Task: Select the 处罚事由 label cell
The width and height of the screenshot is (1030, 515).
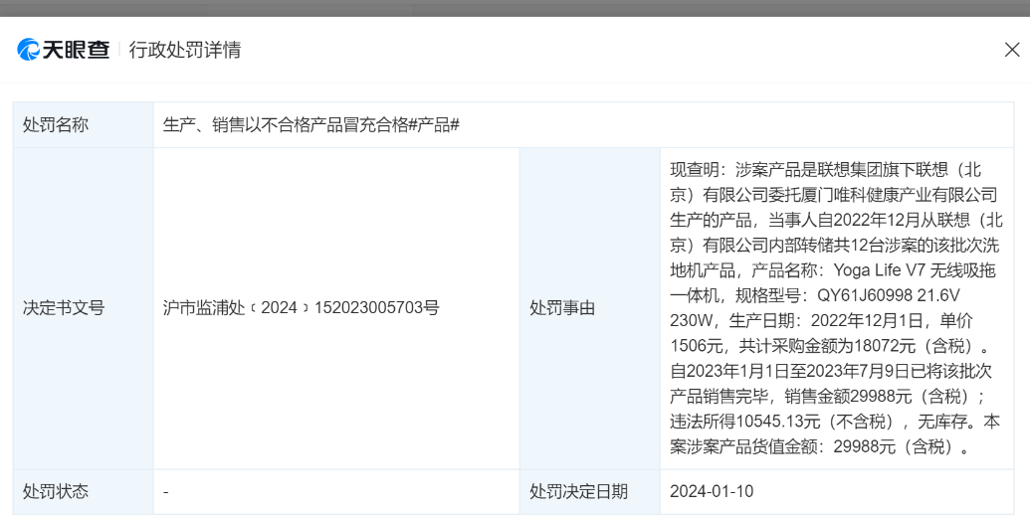Action: (x=562, y=308)
